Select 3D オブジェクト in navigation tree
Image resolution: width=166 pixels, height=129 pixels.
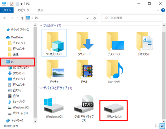pyautogui.click(x=19, y=68)
